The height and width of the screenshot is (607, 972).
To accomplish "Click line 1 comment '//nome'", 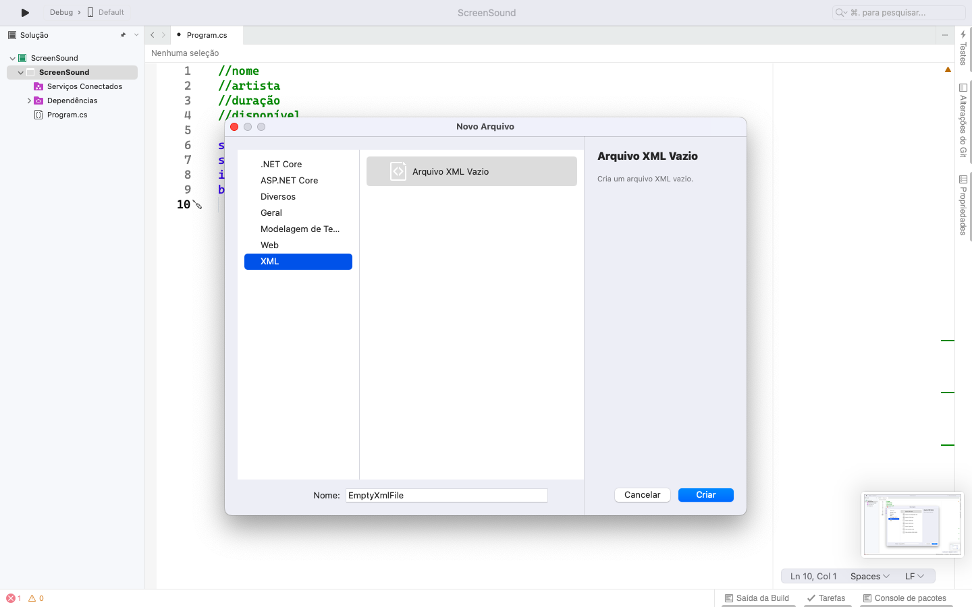I will tap(238, 71).
